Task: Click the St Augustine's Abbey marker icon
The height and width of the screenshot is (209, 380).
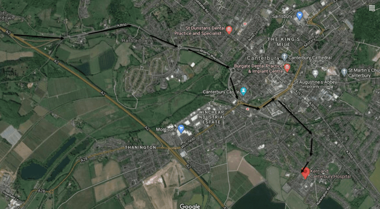Action: click(x=315, y=73)
